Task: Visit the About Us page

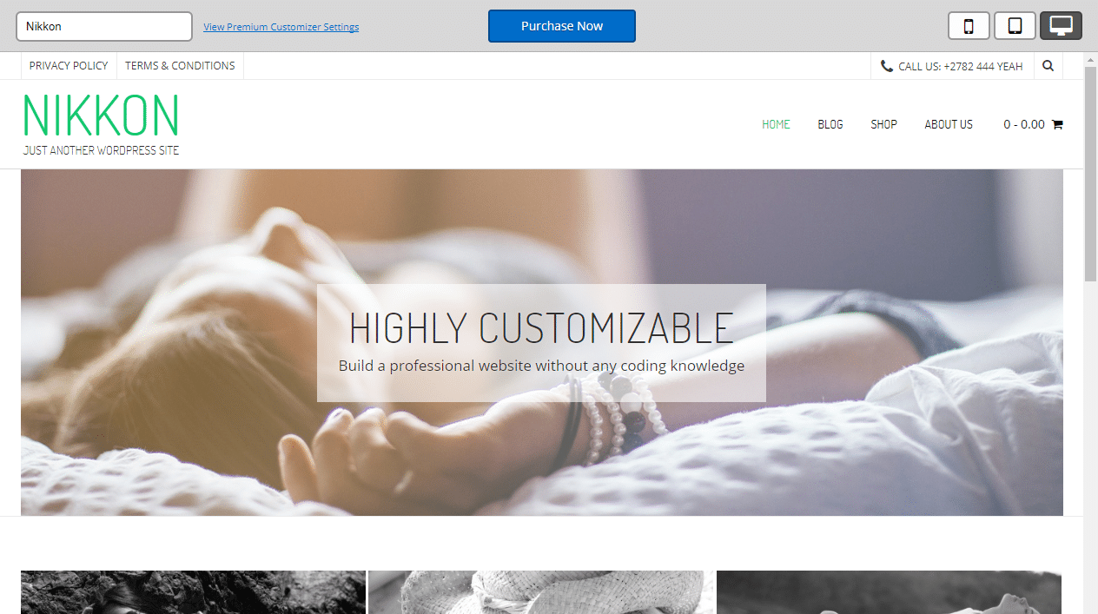Action: [949, 124]
